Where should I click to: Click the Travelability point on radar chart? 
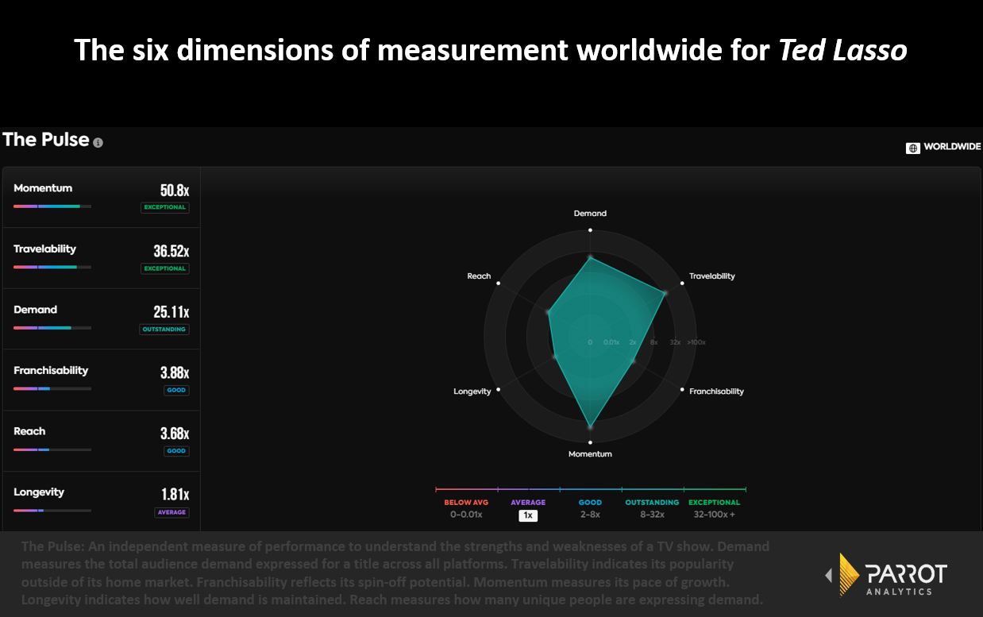(x=665, y=293)
